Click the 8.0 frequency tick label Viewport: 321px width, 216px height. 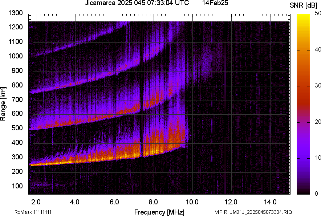click(x=153, y=202)
